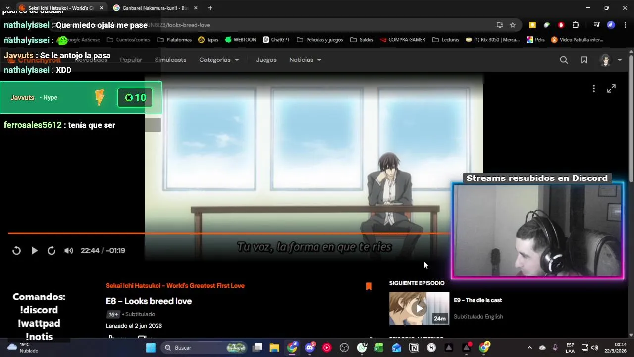Rewind the video ten seconds

[x=16, y=251]
